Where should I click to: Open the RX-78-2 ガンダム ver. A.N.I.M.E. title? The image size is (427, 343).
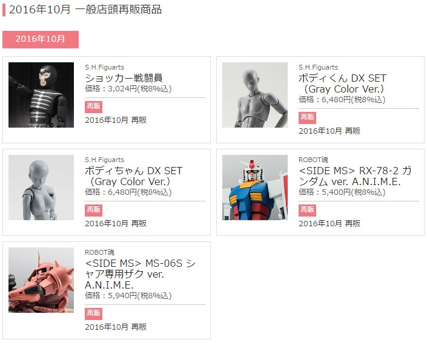355,176
